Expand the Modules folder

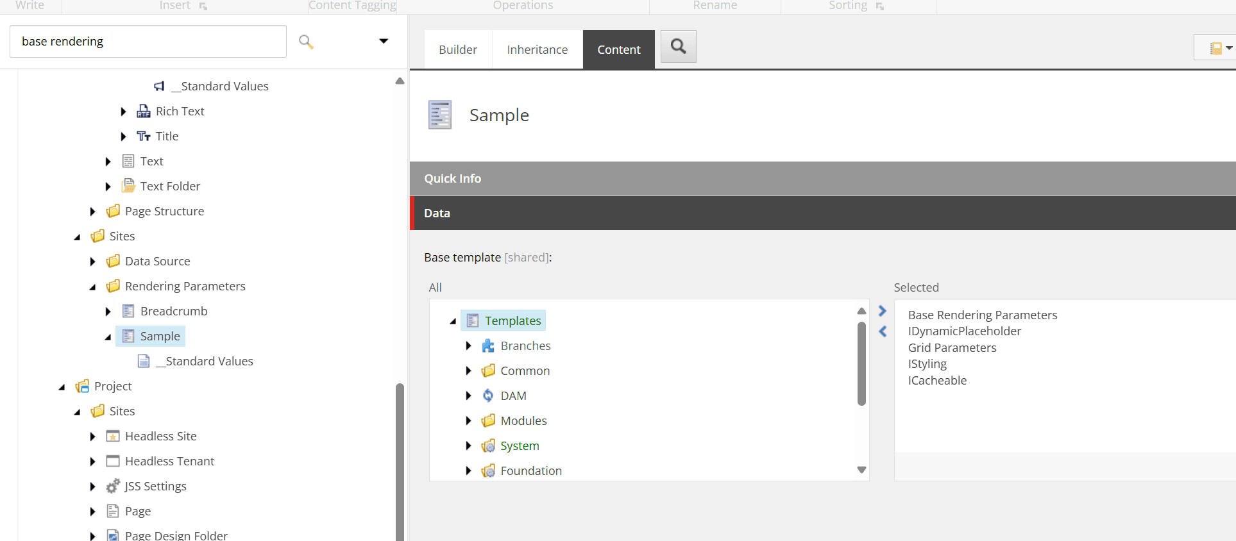pyautogui.click(x=468, y=421)
